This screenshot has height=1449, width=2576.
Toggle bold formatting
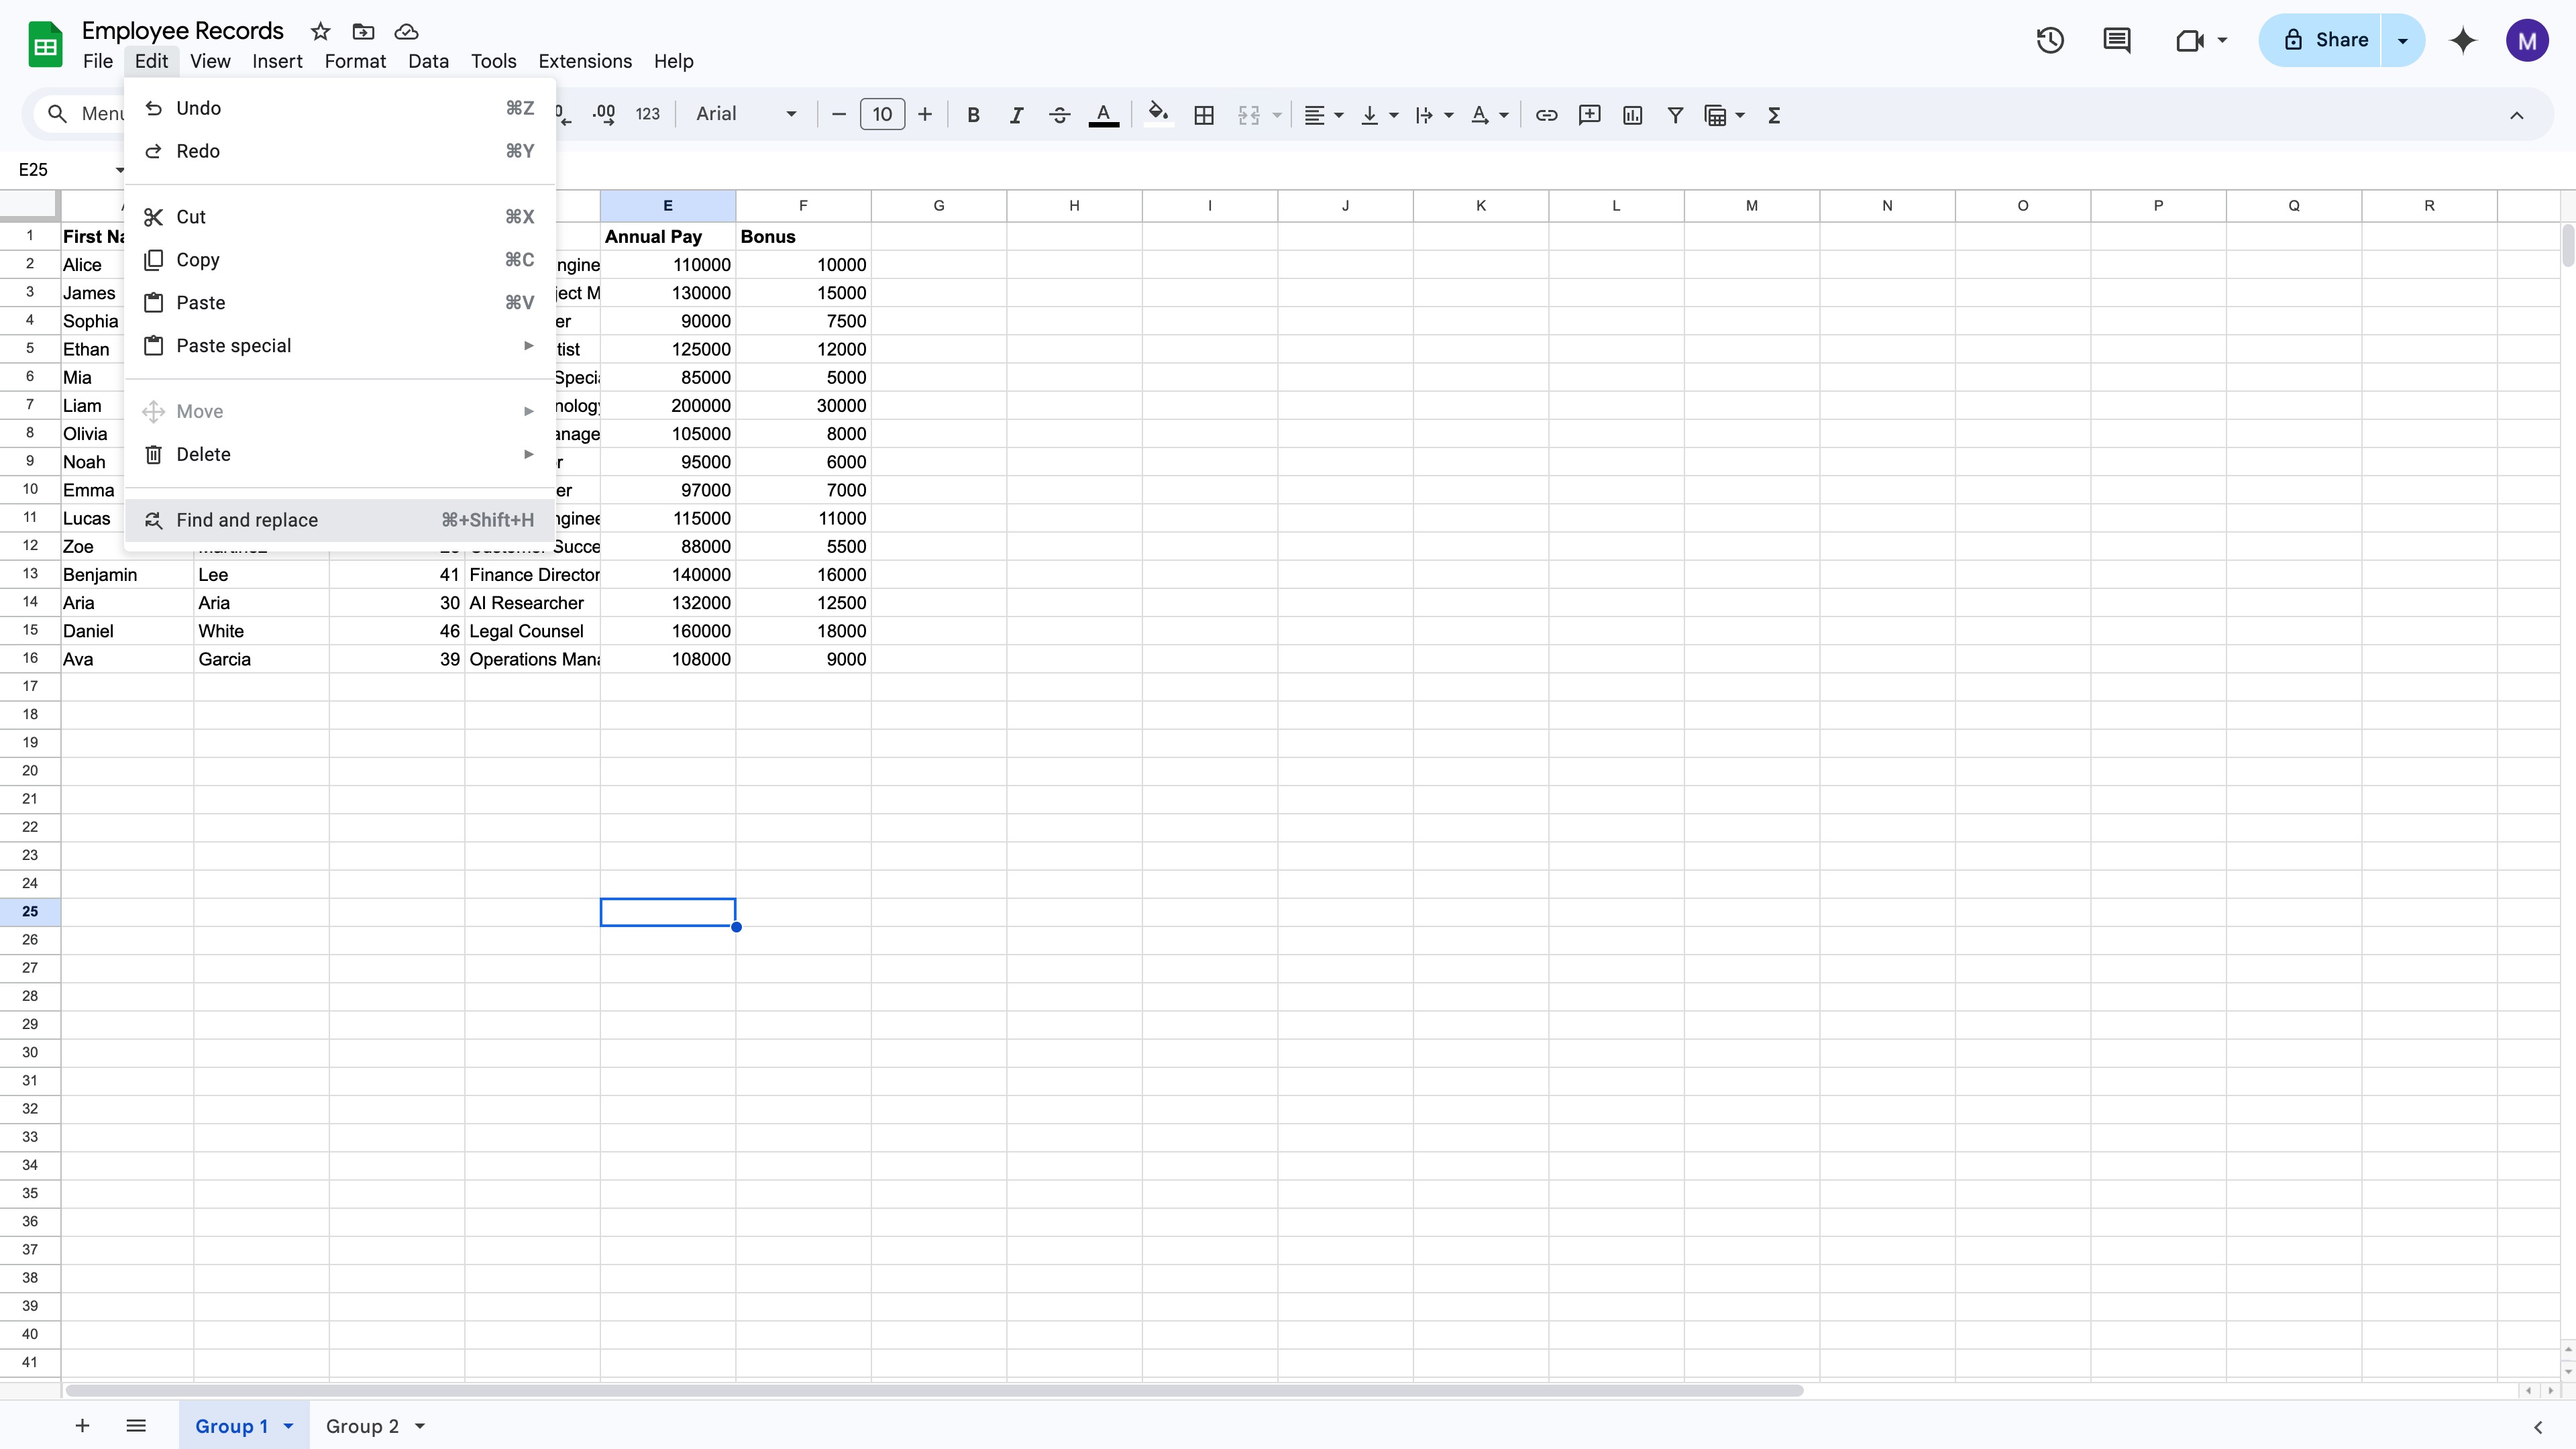(973, 115)
